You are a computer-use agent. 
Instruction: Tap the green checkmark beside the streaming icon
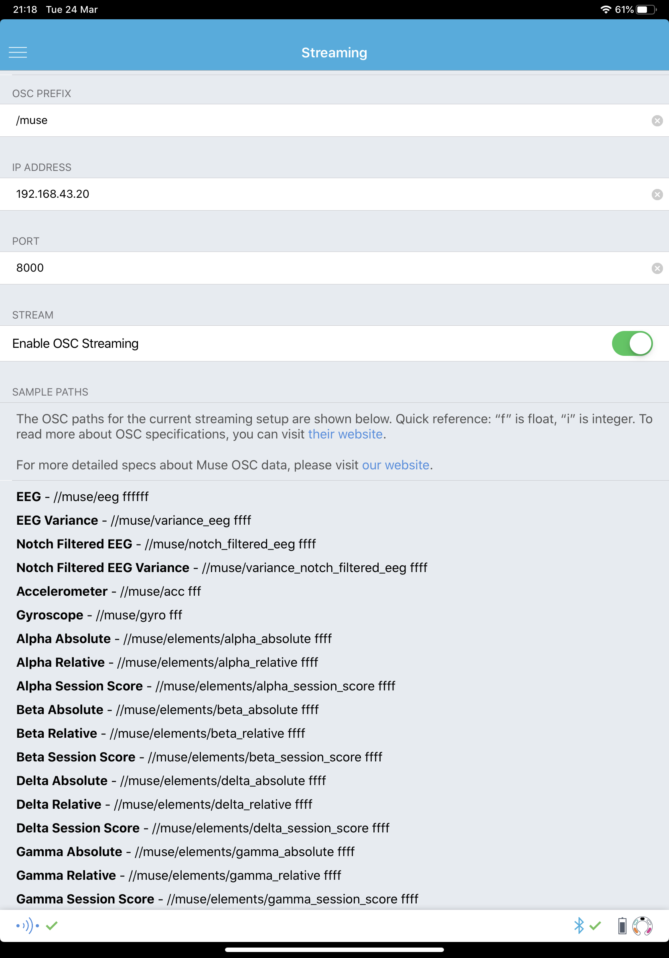(52, 926)
